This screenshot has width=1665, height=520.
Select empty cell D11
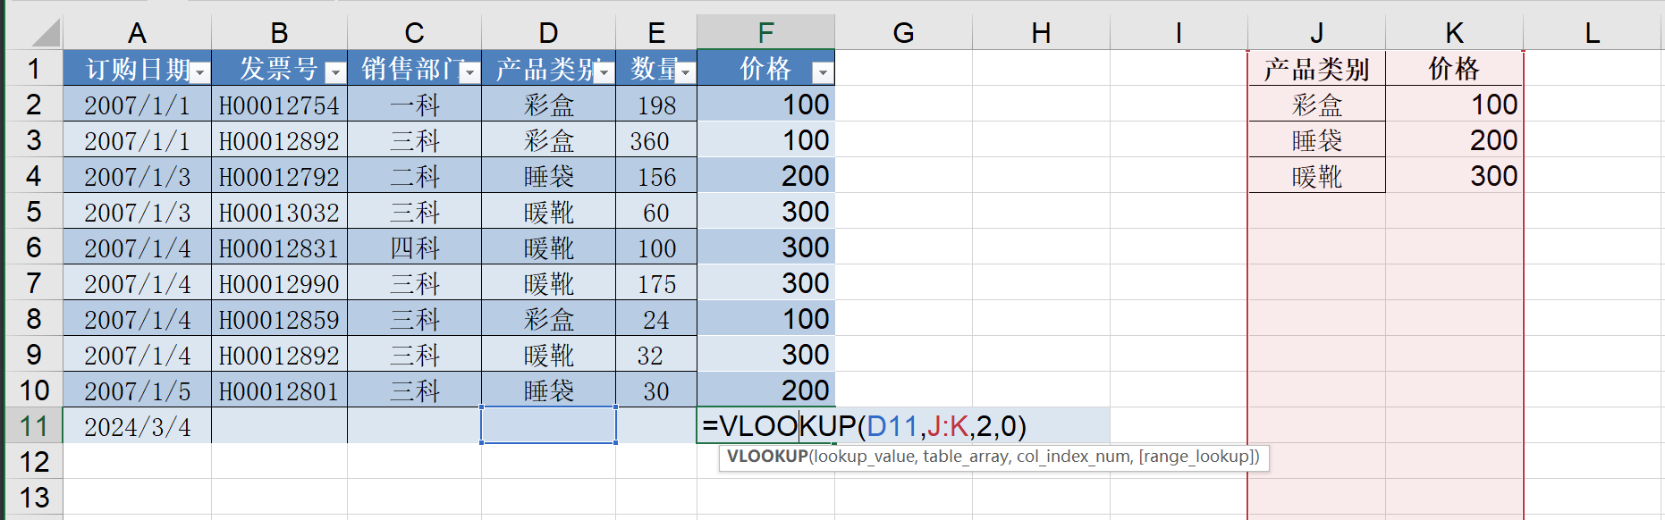point(548,425)
